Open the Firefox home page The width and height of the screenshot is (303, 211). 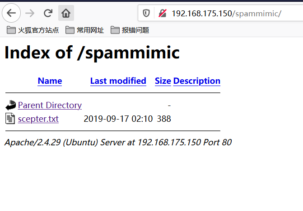[x=66, y=13]
